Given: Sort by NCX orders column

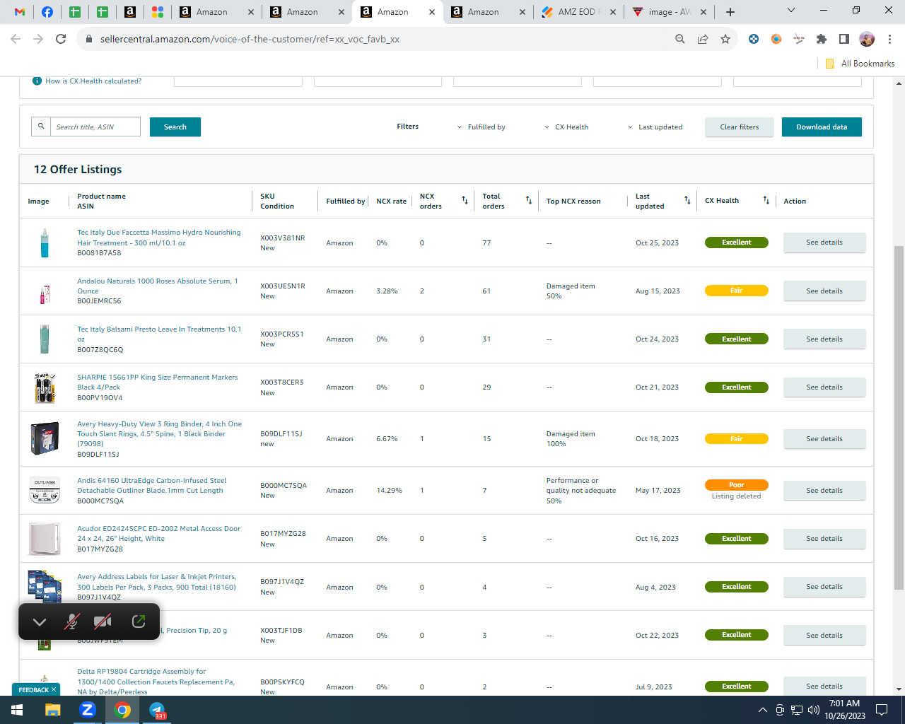Looking at the screenshot, I should coord(465,201).
